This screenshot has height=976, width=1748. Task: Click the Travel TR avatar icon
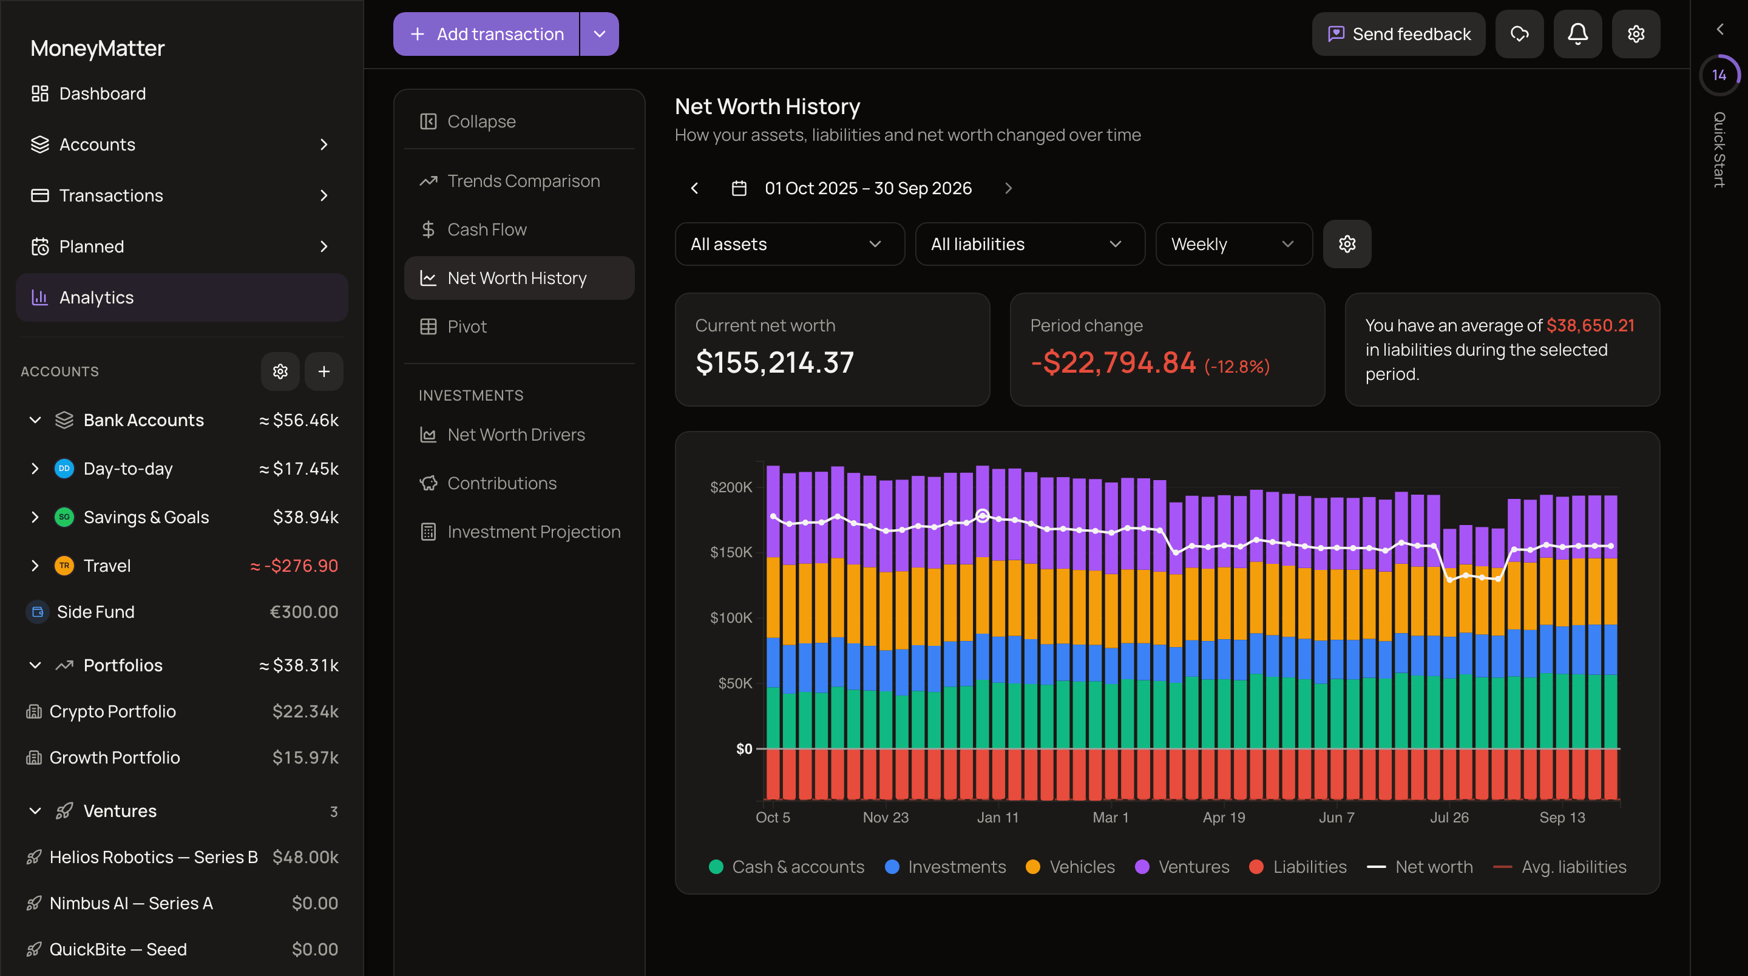pyautogui.click(x=64, y=565)
